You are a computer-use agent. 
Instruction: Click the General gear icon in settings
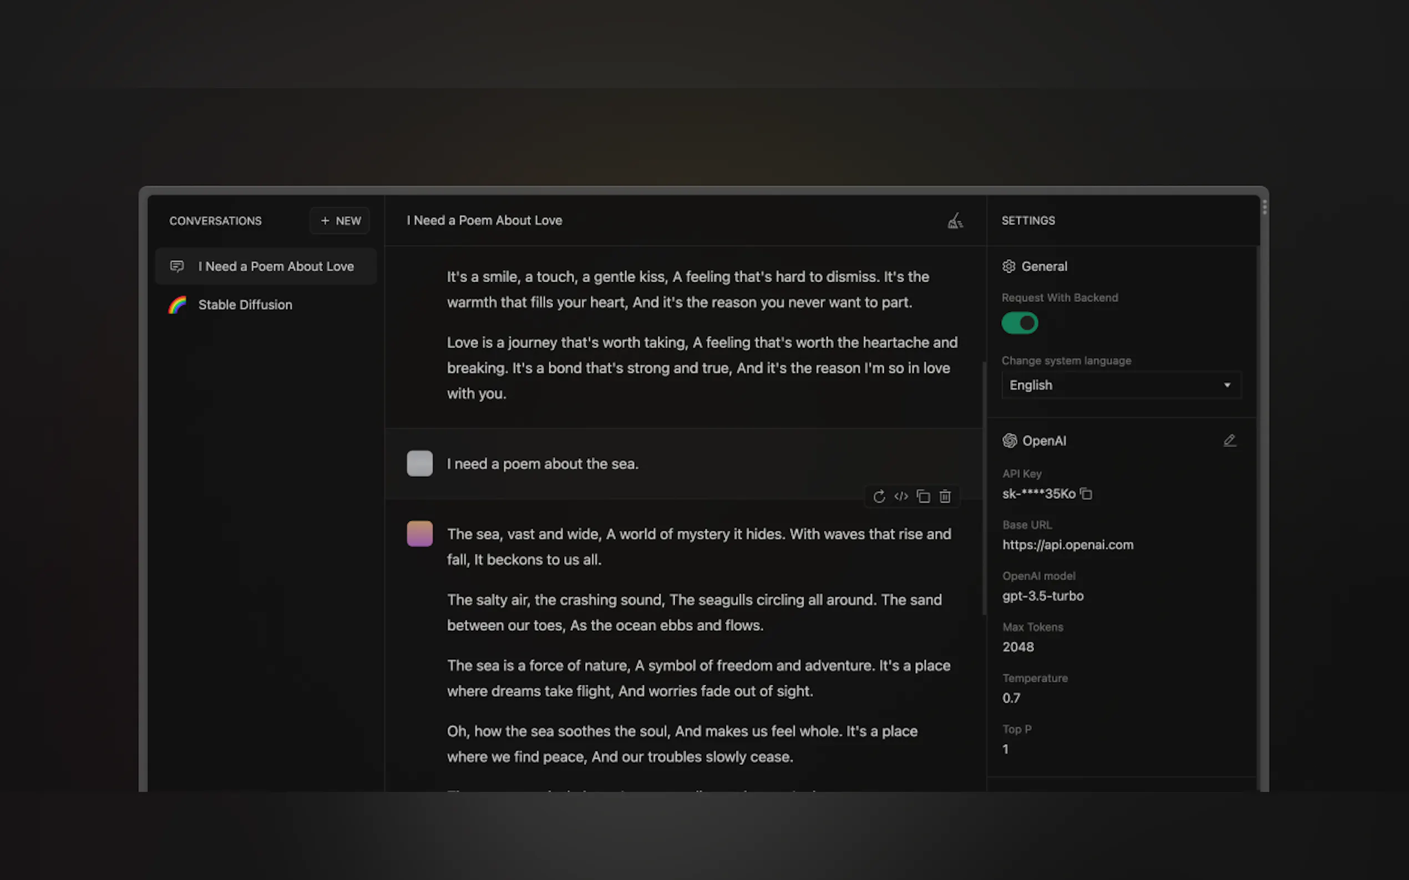(1009, 266)
